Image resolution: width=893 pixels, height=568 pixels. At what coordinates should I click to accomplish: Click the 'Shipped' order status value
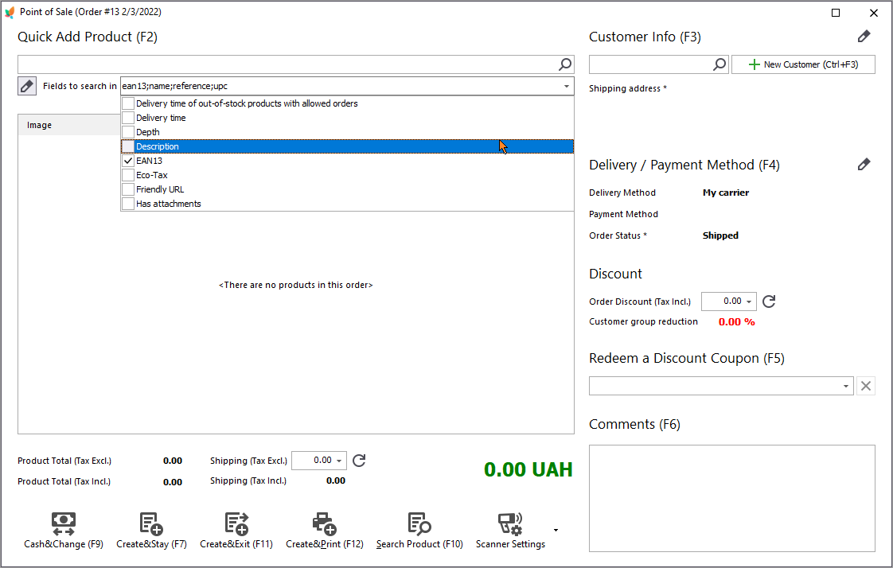pos(719,235)
